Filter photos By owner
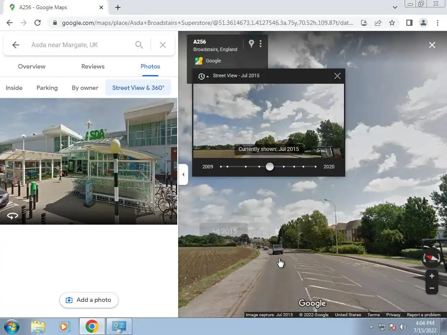 pos(85,88)
